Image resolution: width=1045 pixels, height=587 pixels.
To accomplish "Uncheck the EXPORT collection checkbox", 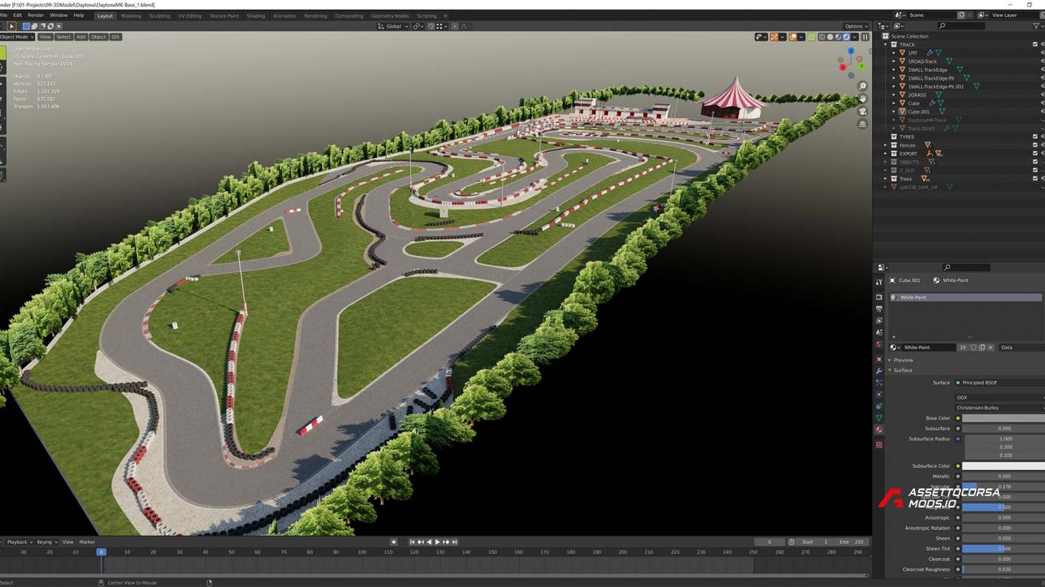I will point(1035,154).
